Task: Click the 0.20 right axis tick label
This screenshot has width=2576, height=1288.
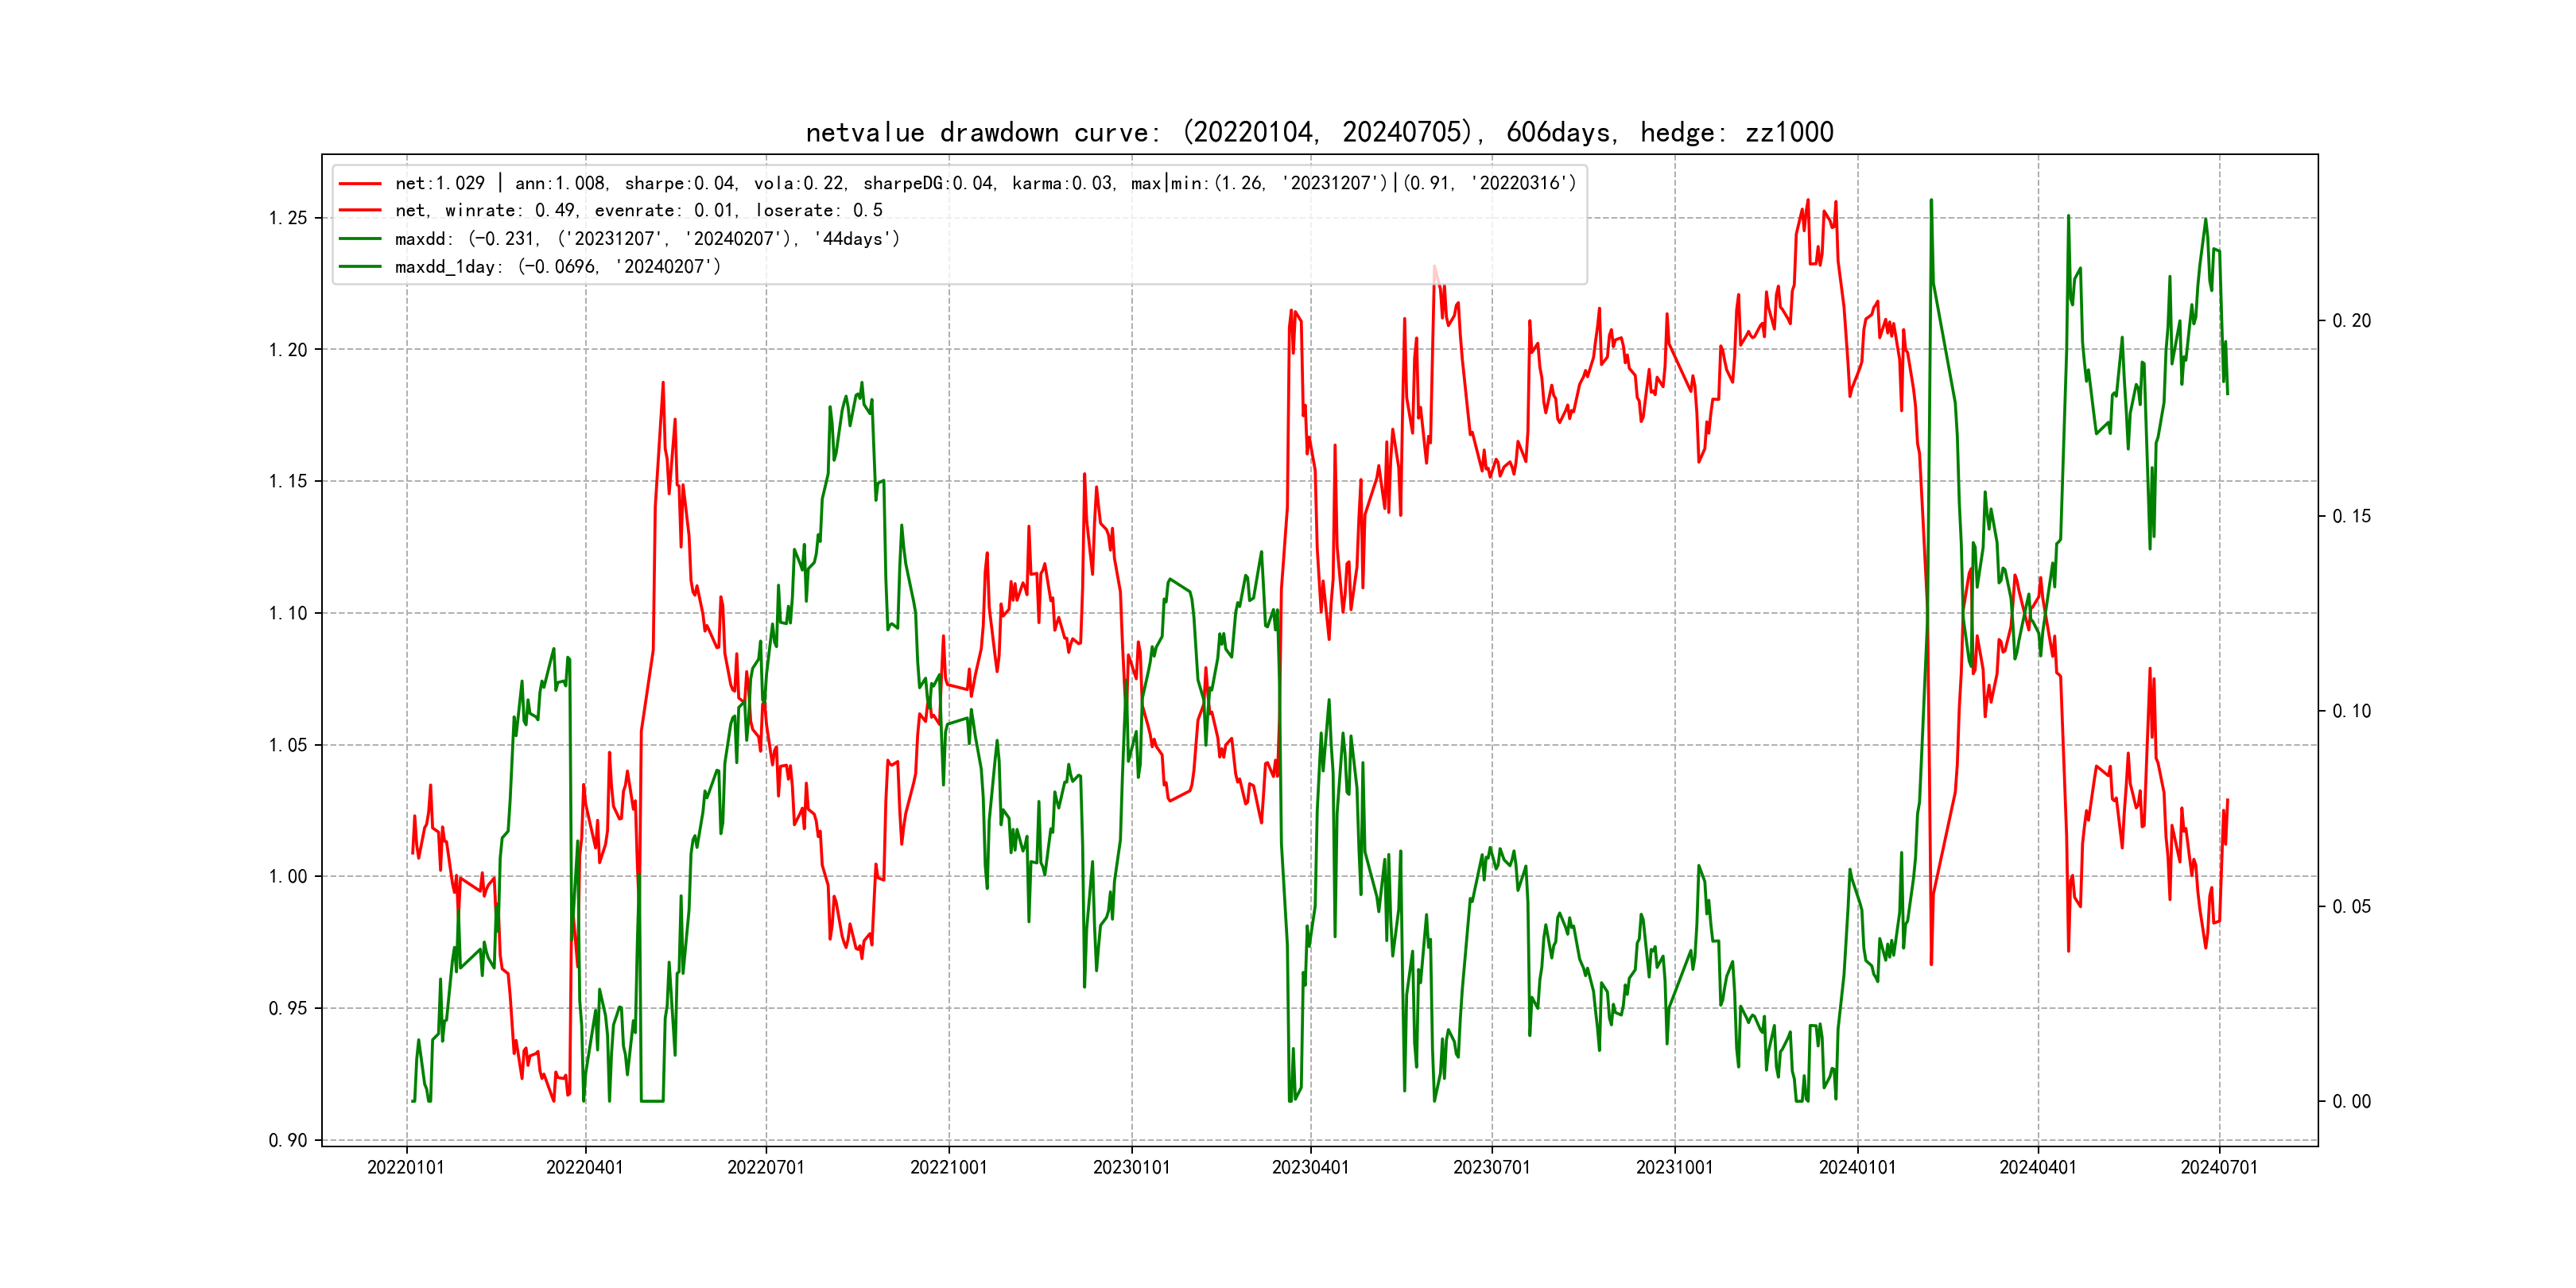Action: click(2351, 321)
